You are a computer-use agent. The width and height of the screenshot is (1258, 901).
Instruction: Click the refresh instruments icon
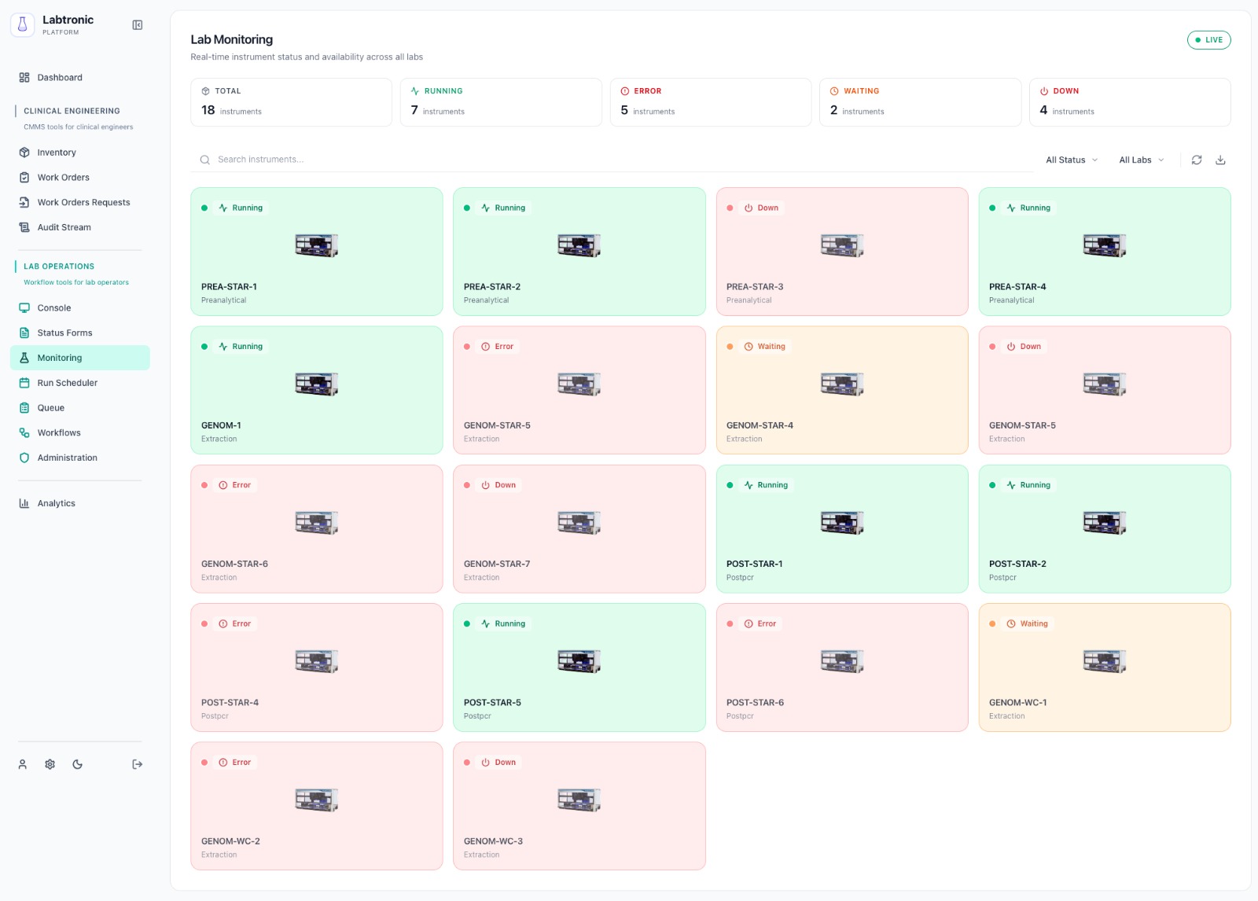pos(1197,160)
